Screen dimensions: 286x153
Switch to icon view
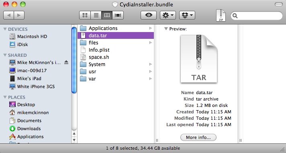(x=85, y=15)
